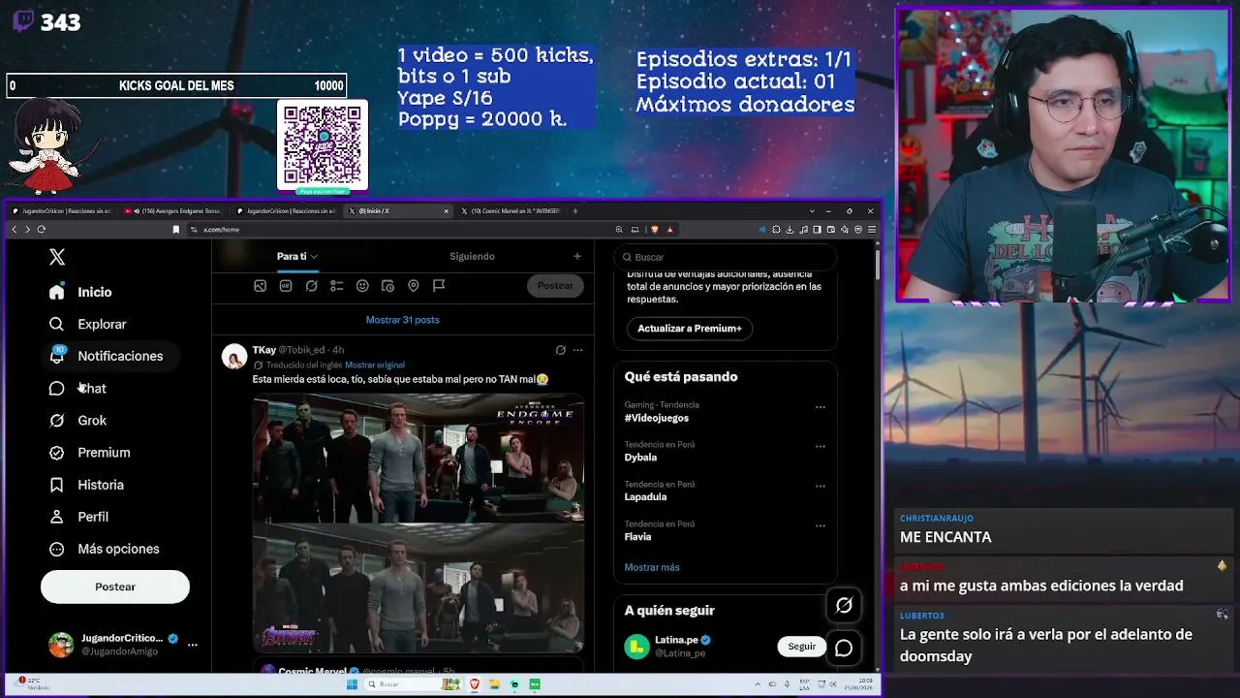Switch to Cosmic Marvel en X tab
The width and height of the screenshot is (1240, 698).
pyautogui.click(x=511, y=211)
